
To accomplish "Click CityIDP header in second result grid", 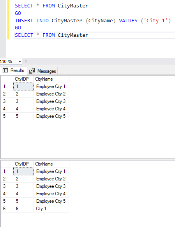I will click(x=23, y=164).
